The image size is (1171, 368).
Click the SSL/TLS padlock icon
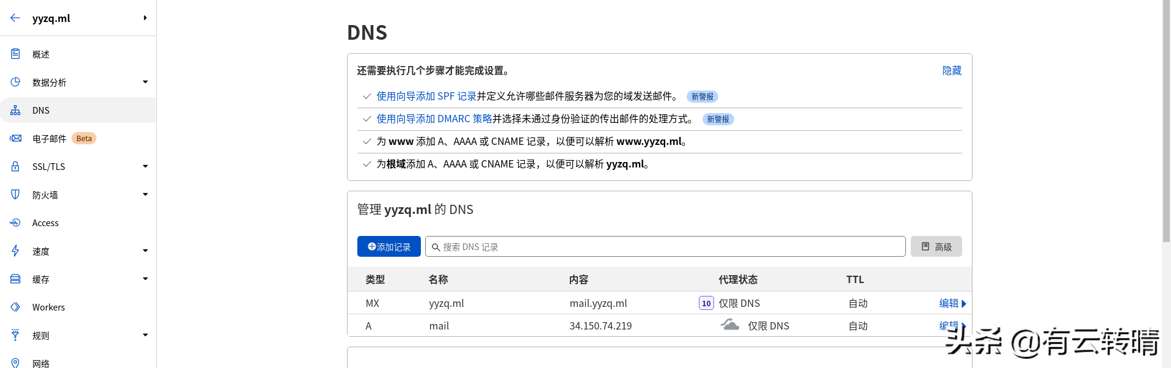[15, 166]
